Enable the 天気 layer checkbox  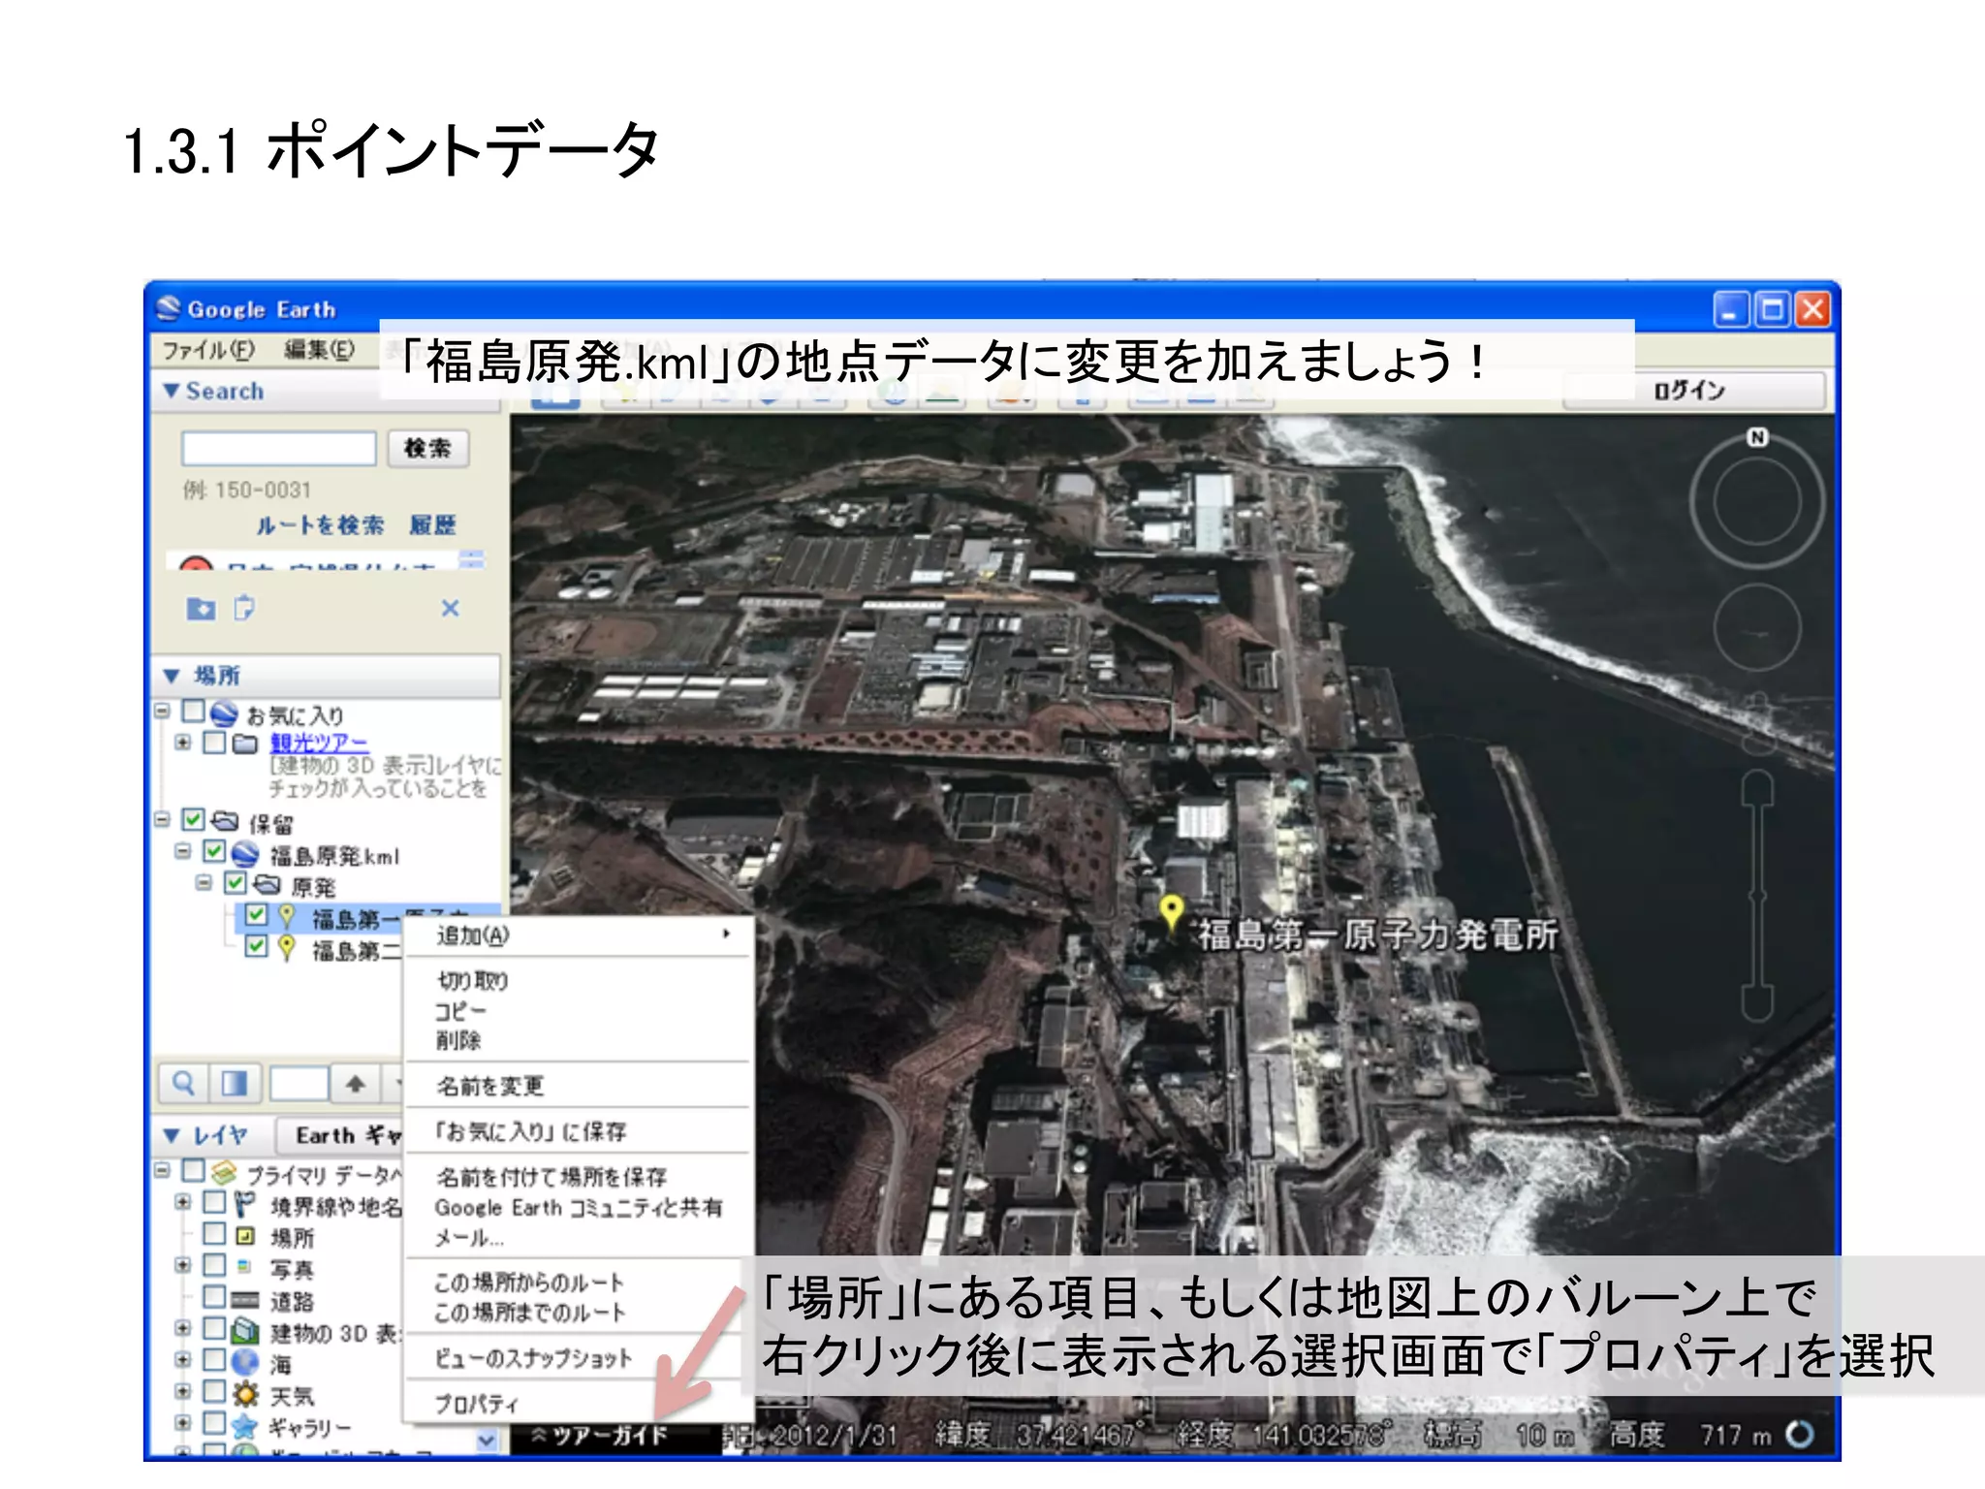coord(214,1392)
